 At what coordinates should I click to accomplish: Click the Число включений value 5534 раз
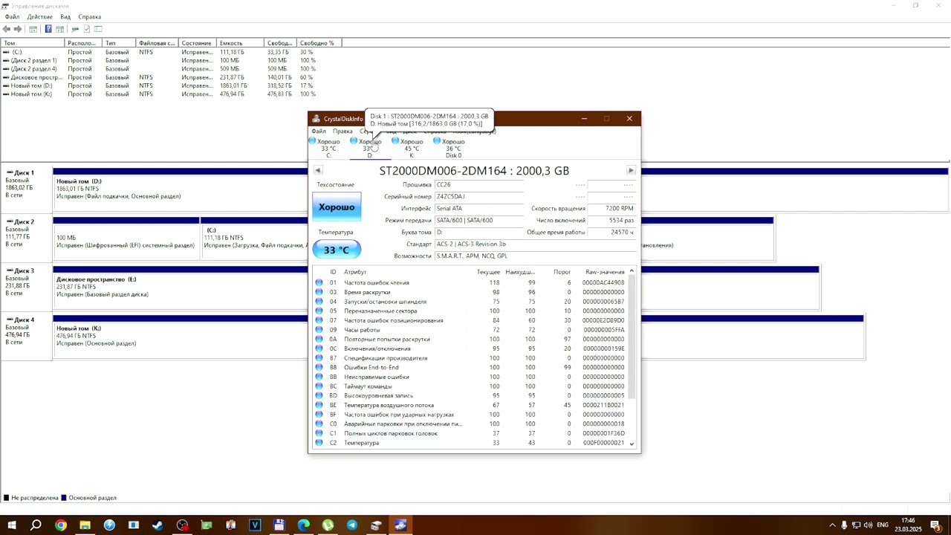(611, 220)
